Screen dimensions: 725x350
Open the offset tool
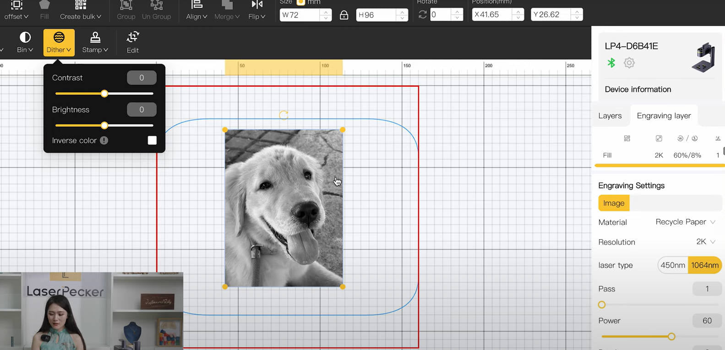[x=16, y=11]
